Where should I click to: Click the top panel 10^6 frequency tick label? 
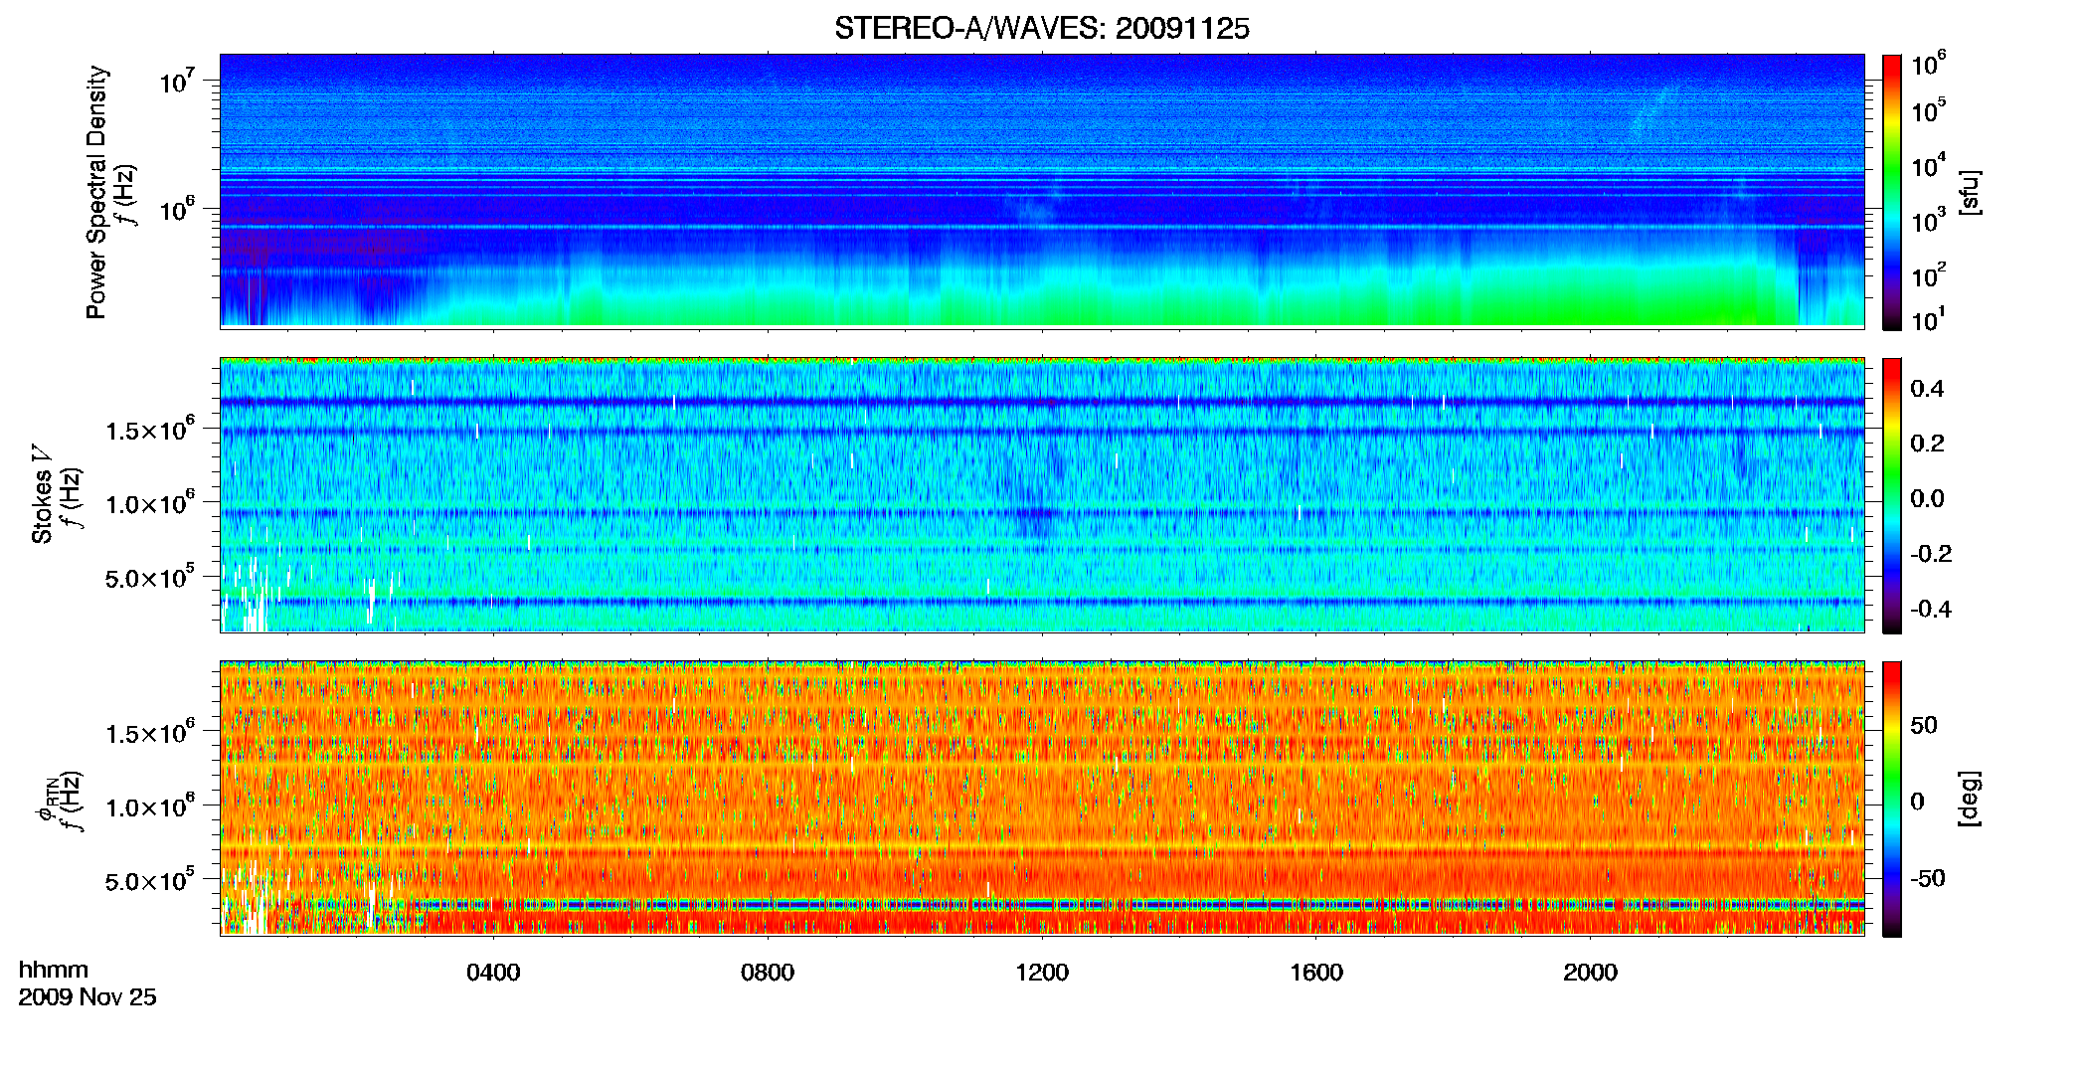tap(176, 209)
